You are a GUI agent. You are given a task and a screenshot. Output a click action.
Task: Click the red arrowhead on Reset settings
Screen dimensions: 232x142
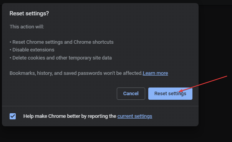181,91
